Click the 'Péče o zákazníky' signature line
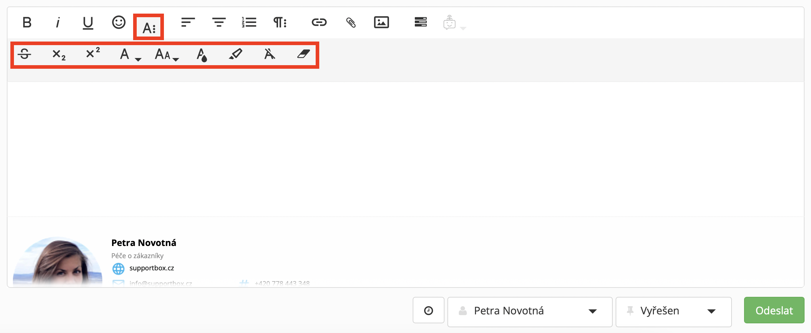 coord(137,256)
